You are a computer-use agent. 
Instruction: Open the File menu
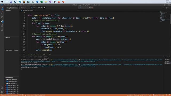pos(5,5)
